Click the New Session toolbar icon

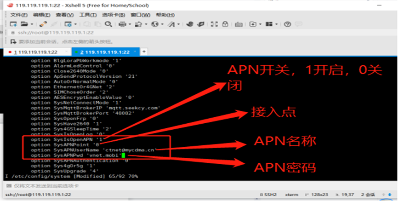click(13, 24)
